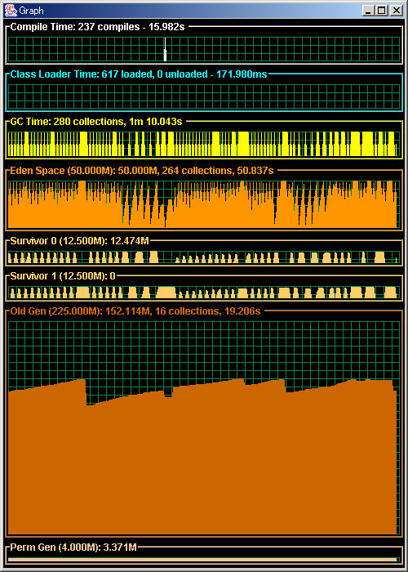Screen dimensions: 408x572
Task: Click the Perm Gen usage bar
Action: click(204, 559)
